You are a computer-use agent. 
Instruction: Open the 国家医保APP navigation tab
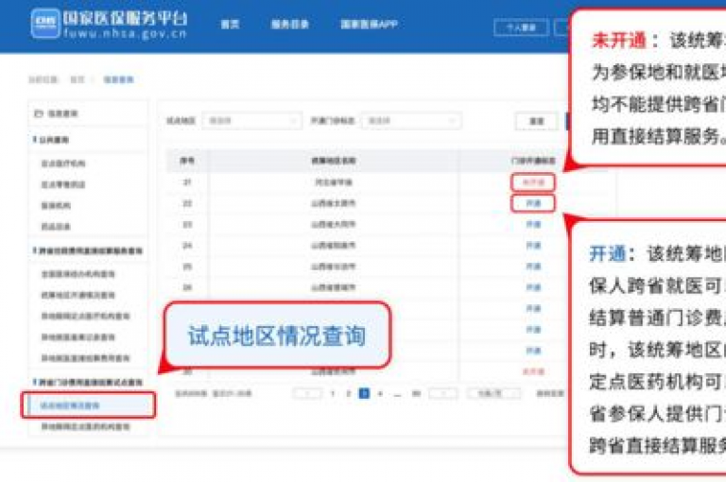[369, 24]
